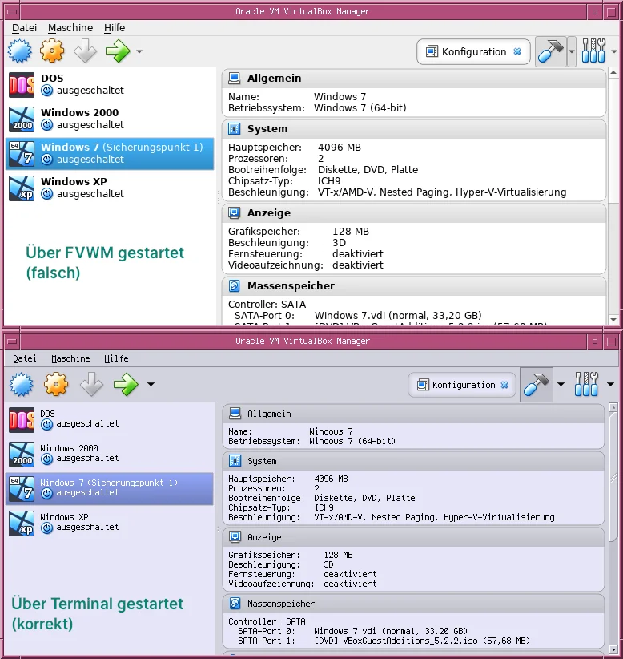Start VM with green arrow, bottom window
The width and height of the screenshot is (623, 659).
point(126,384)
